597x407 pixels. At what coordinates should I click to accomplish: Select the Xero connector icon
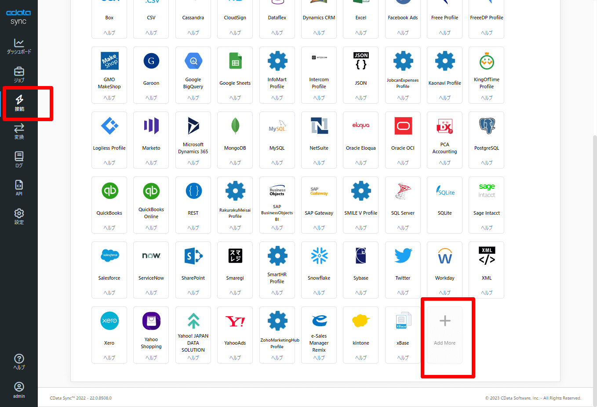pos(109,321)
